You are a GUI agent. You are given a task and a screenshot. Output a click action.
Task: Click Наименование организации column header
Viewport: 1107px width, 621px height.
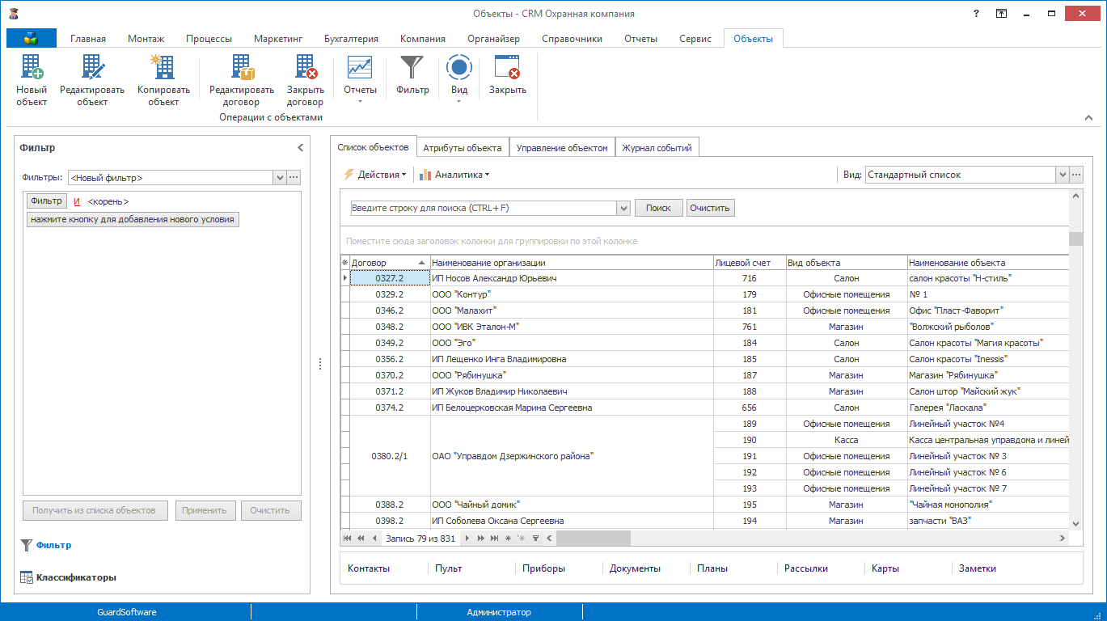coord(571,263)
